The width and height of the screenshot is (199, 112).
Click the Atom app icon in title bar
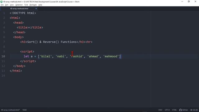pos(2,2)
